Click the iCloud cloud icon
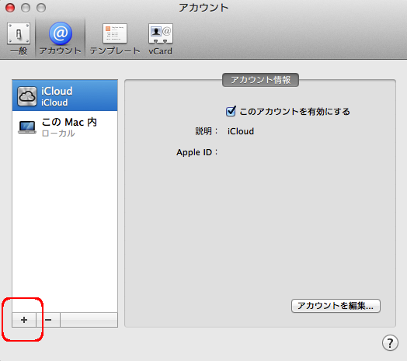 pyautogui.click(x=27, y=96)
